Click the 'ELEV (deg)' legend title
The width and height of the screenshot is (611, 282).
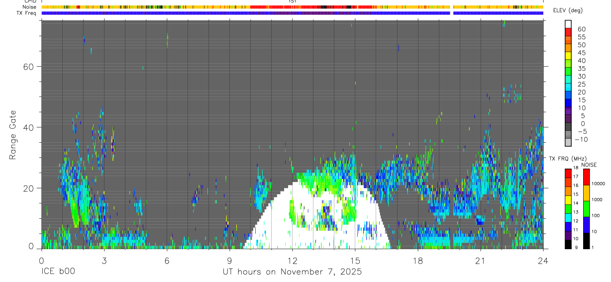point(568,10)
